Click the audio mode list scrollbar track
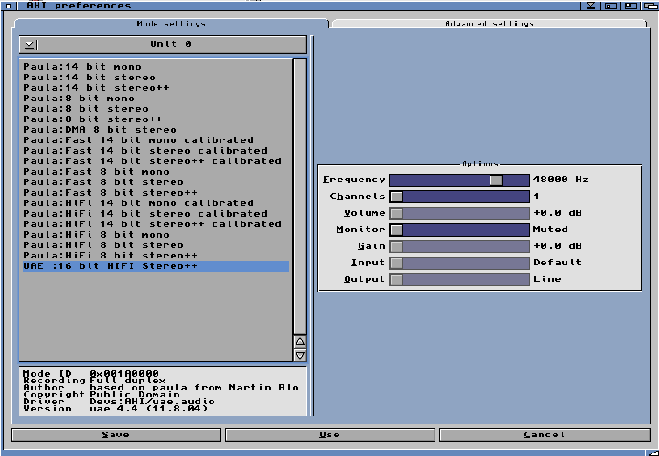The width and height of the screenshot is (659, 456). 300,195
